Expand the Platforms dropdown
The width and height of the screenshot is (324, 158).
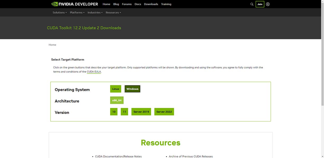(77, 12)
